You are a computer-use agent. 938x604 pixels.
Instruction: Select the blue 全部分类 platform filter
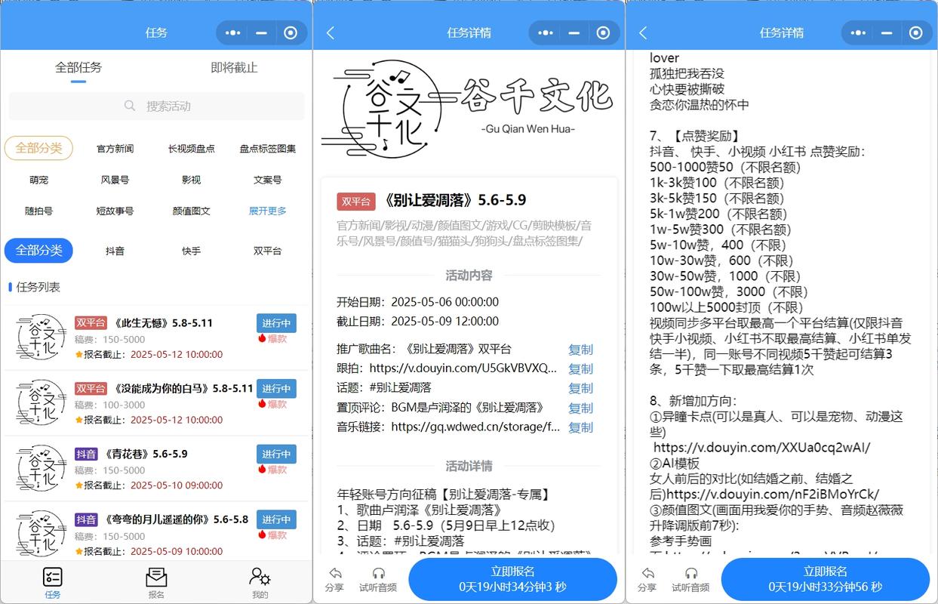[x=38, y=251]
